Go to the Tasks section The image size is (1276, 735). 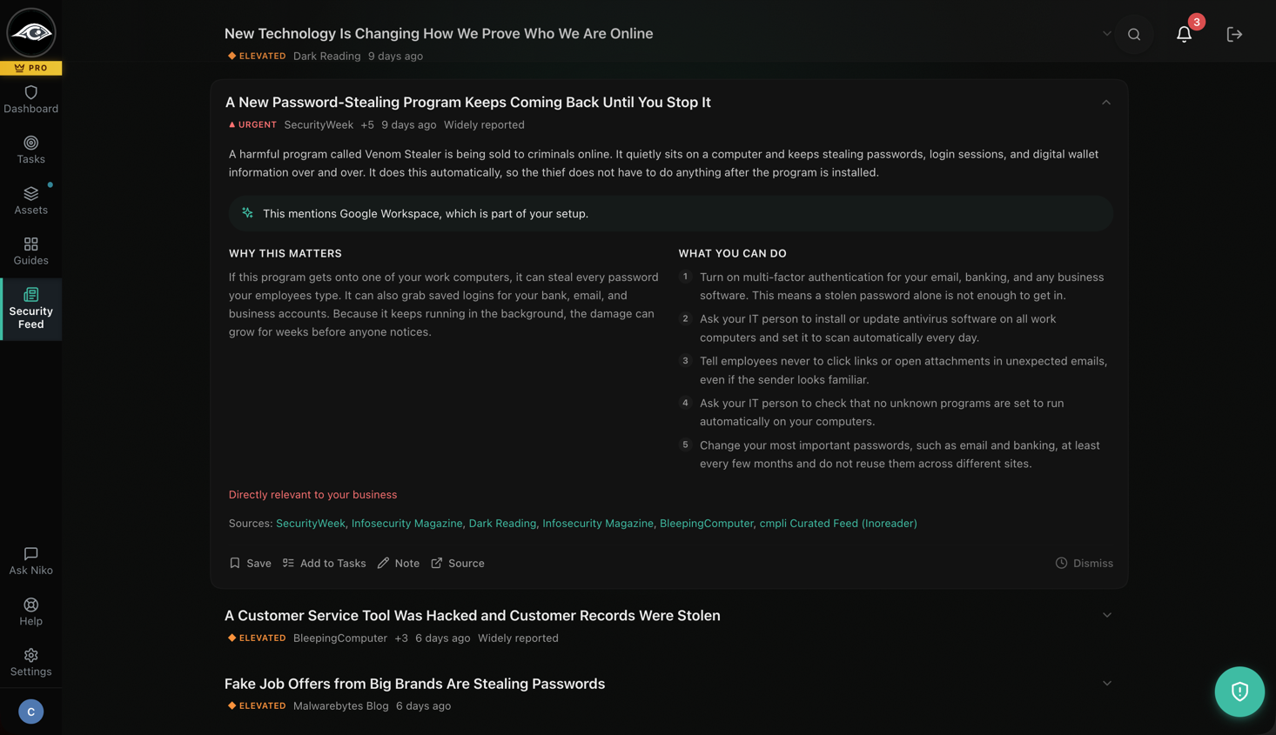click(x=30, y=150)
